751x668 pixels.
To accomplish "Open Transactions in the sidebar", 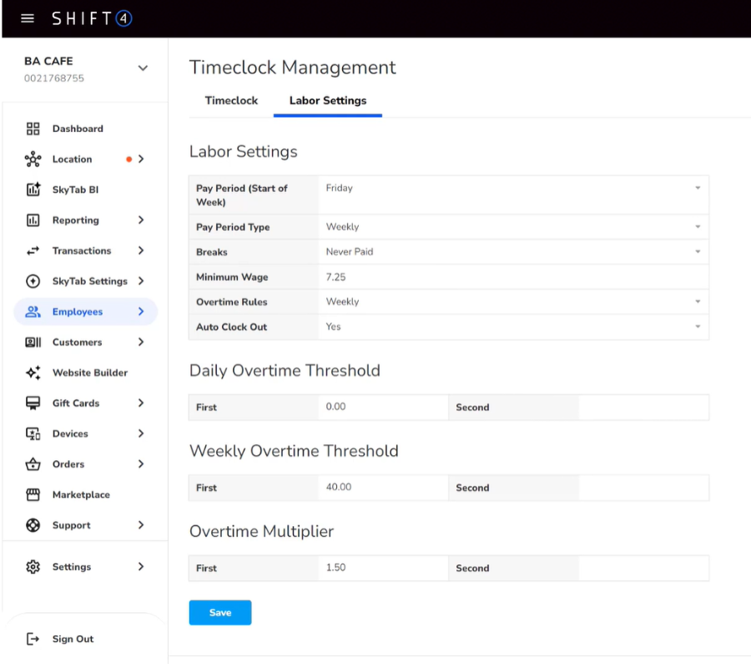I will (82, 250).
